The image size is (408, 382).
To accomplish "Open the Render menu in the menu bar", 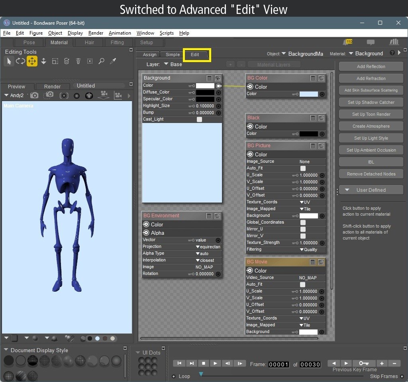I will click(96, 33).
